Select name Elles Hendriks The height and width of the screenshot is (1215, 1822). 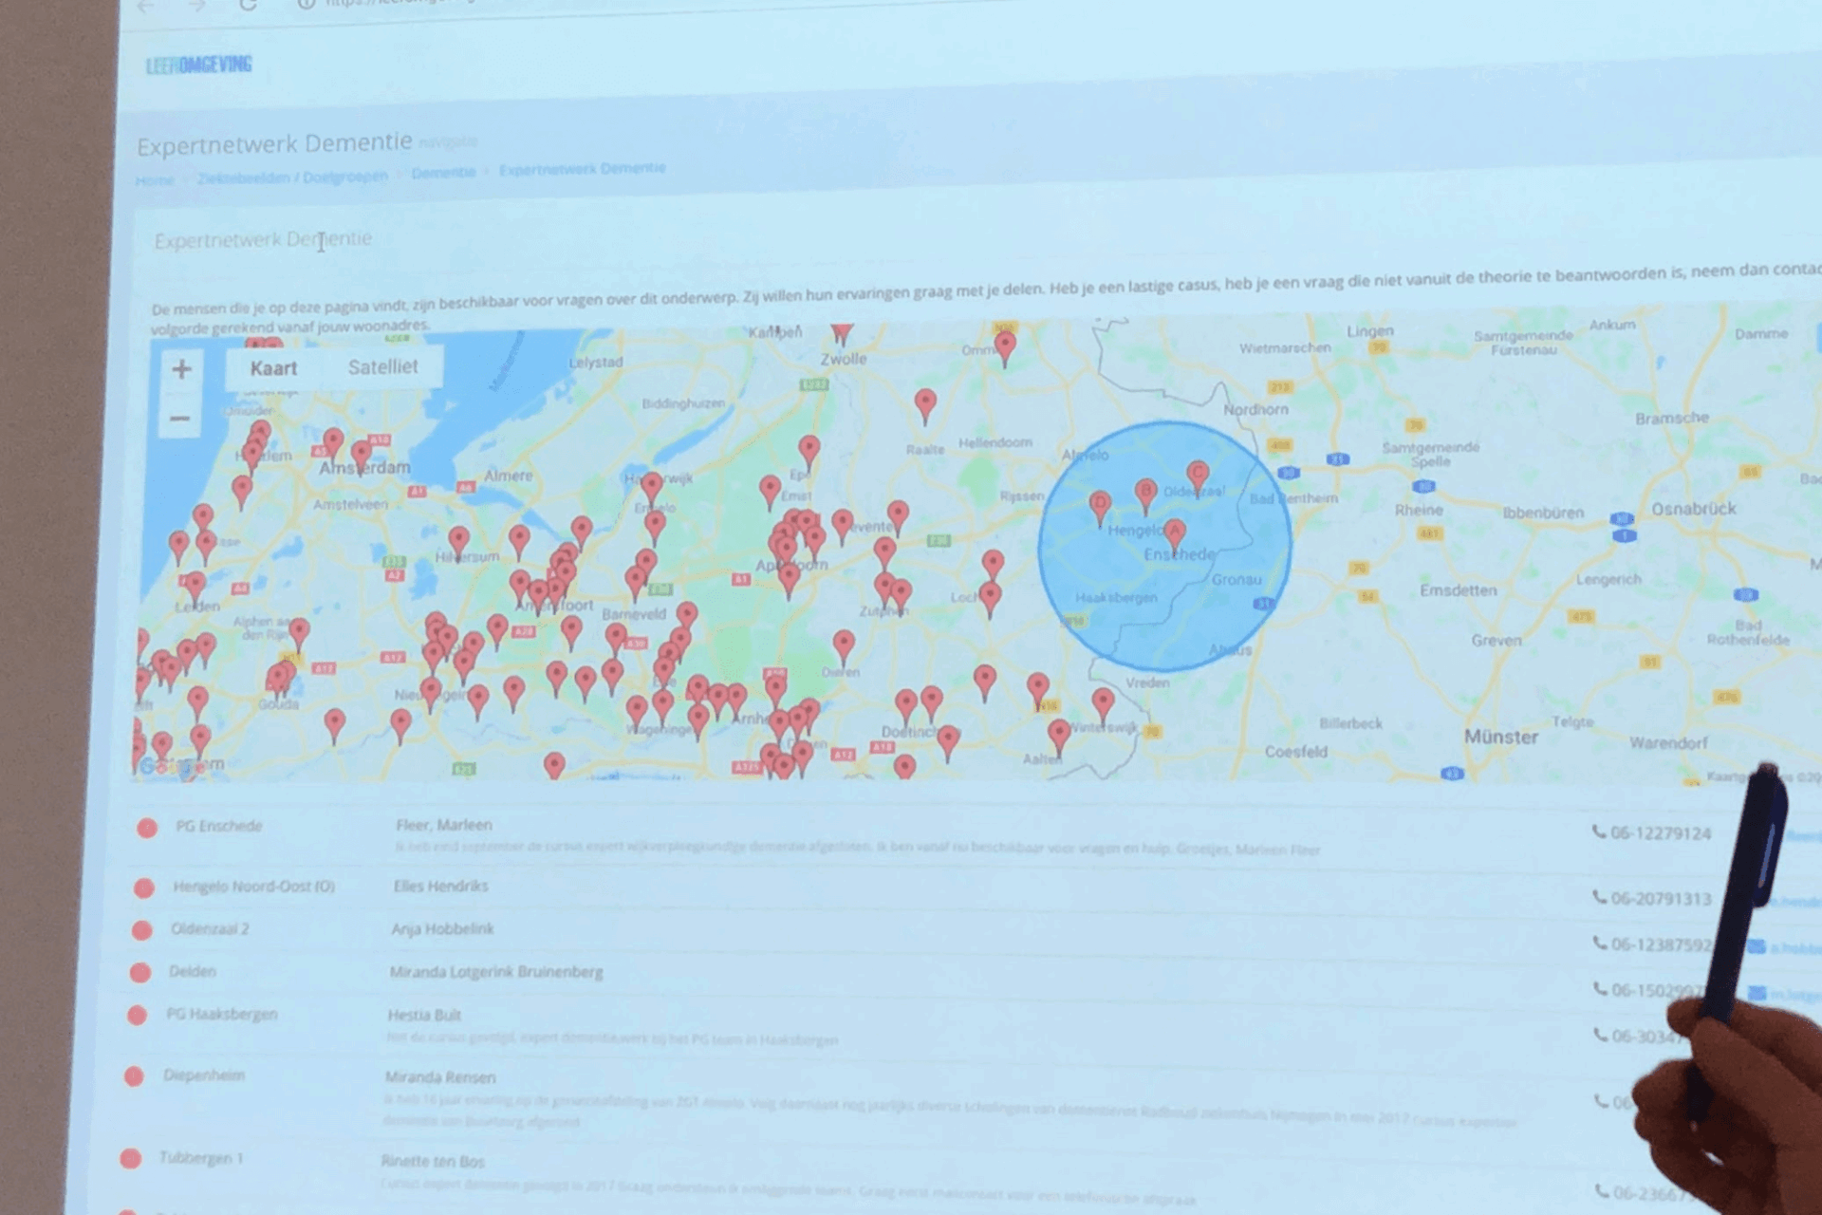pyautogui.click(x=440, y=886)
